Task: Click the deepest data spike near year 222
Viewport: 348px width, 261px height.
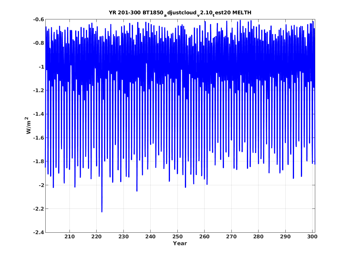Action: pos(102,211)
